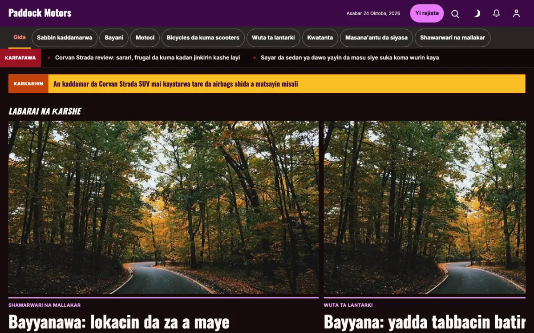Image resolution: width=534 pixels, height=333 pixels.
Task: Open Masana'antu da siyasa category
Action: (376, 38)
